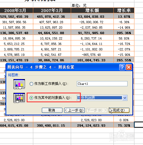This screenshot has height=145, width=143.
Task: Select cell with 44,664,551.88
Action: pos(52,32)
